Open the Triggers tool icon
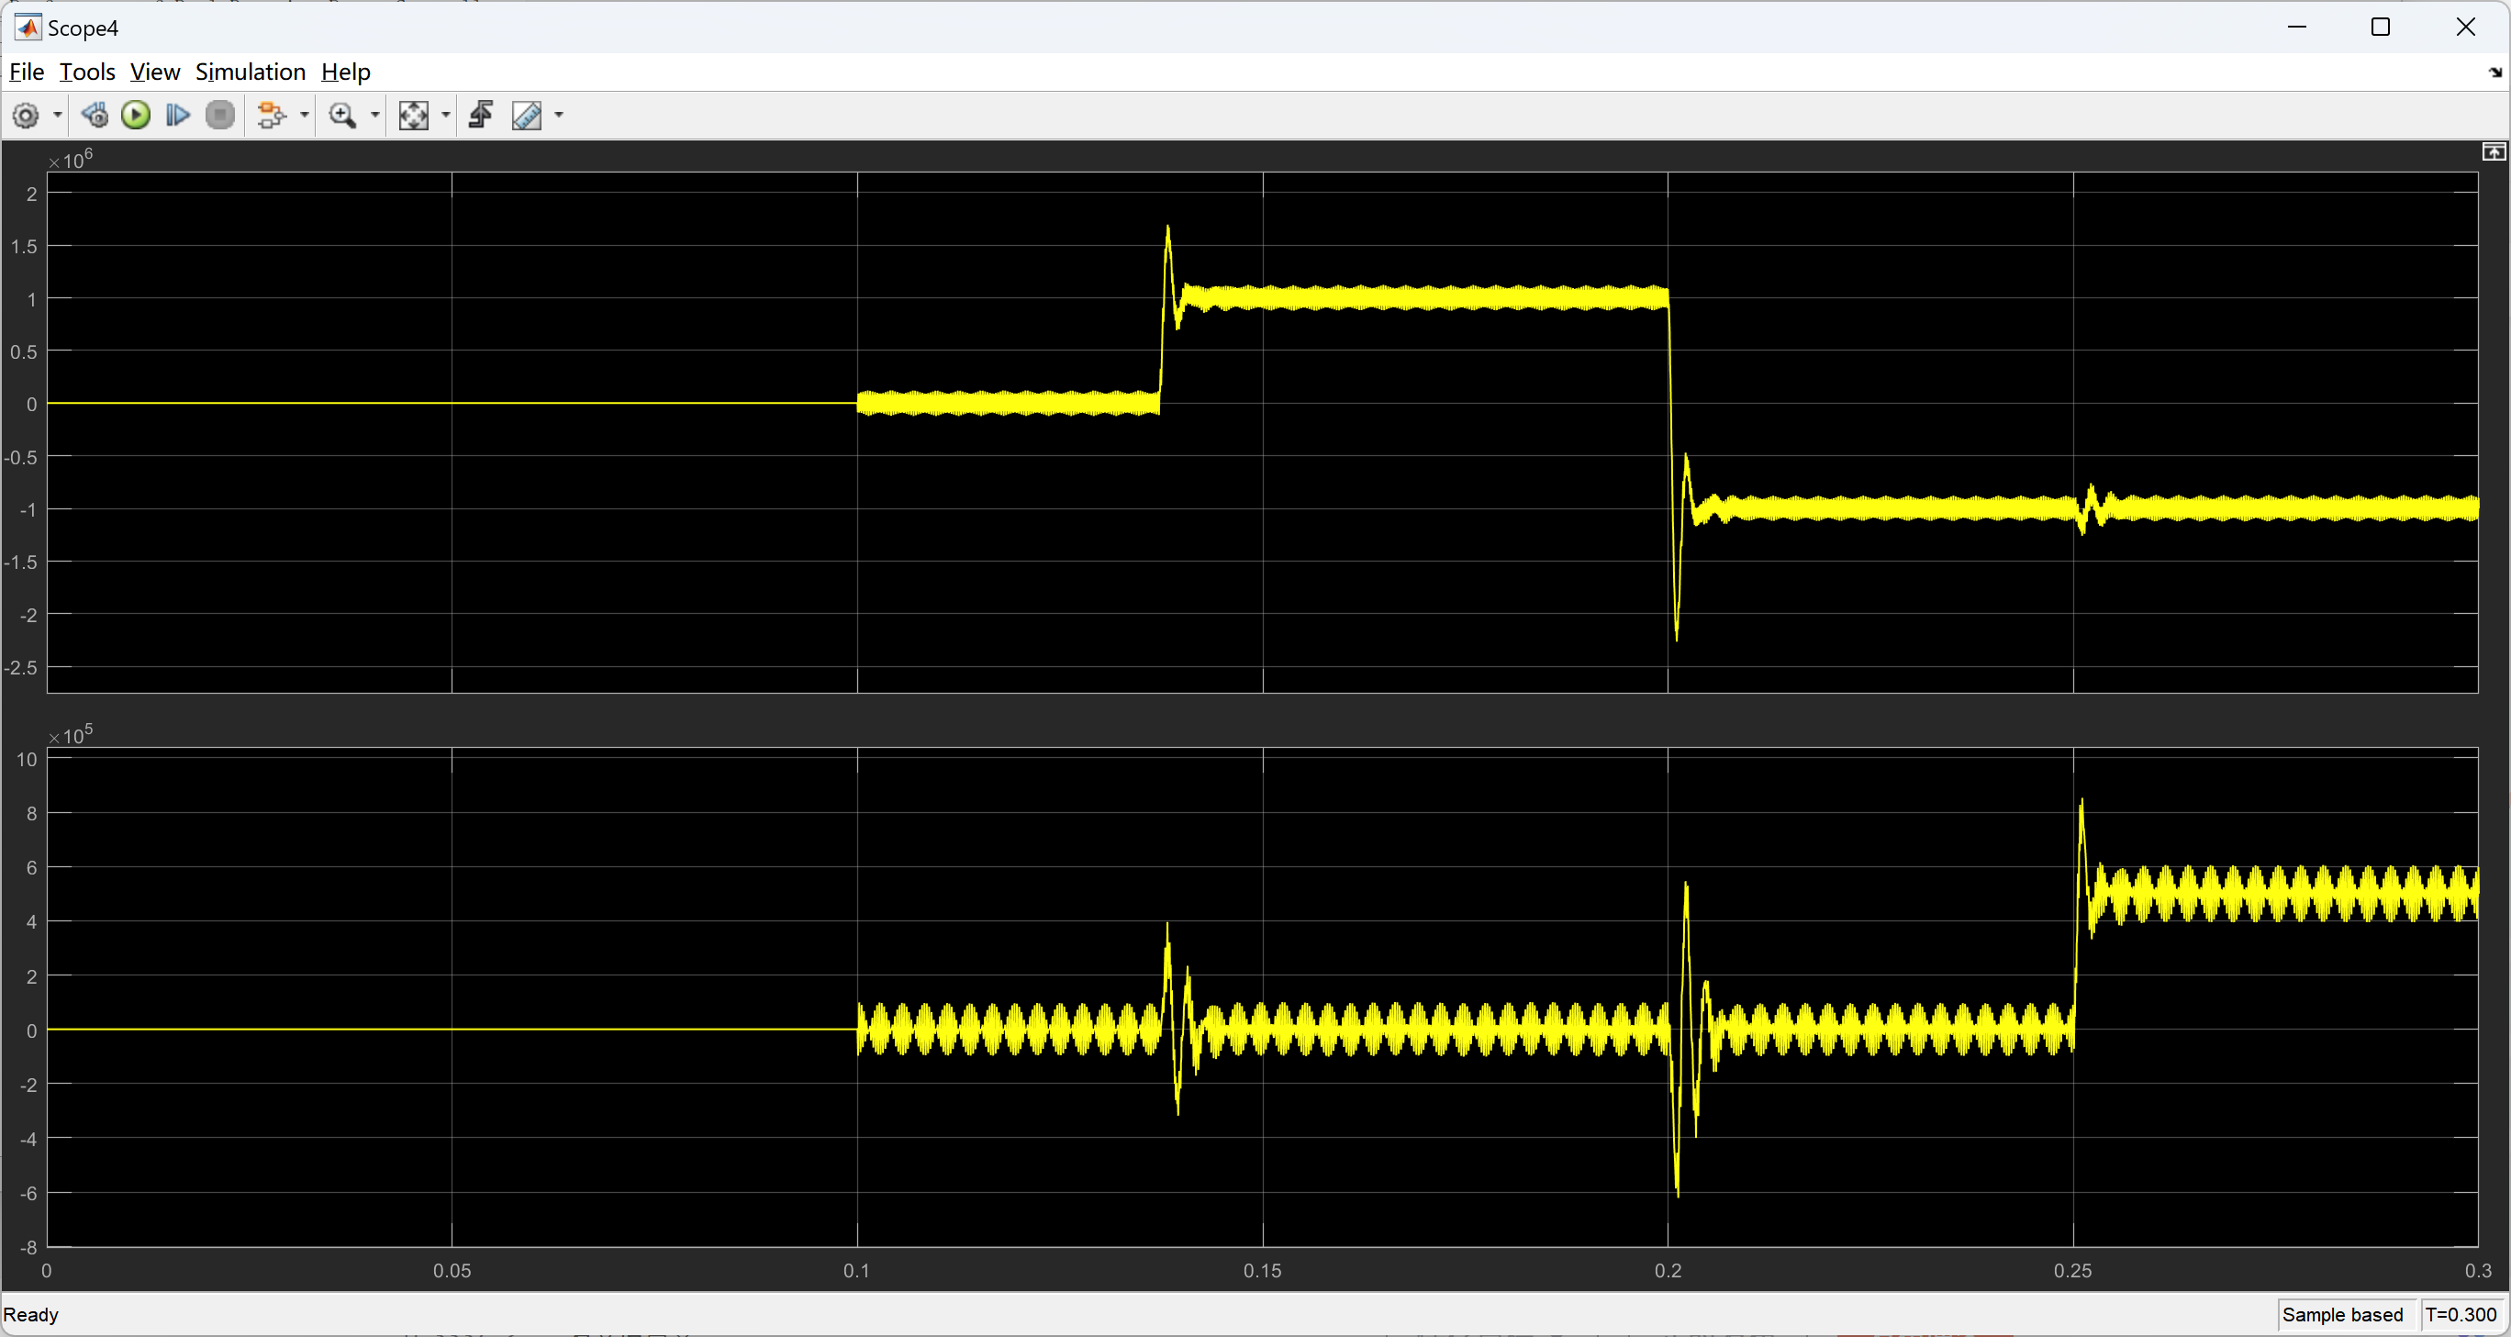 coord(481,116)
